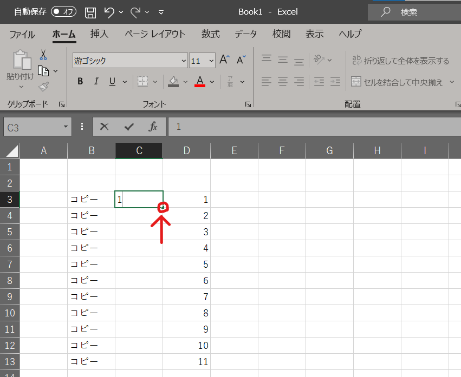The width and height of the screenshot is (461, 377).
Task: Expand the 貼り付け options arrow
Action: click(21, 87)
